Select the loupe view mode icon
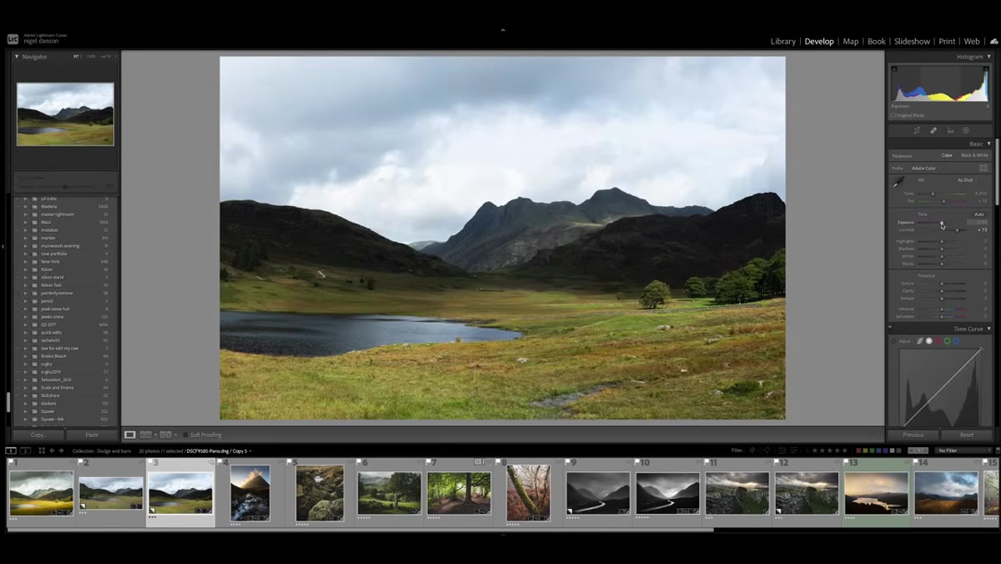Image resolution: width=1001 pixels, height=564 pixels. pyautogui.click(x=130, y=435)
